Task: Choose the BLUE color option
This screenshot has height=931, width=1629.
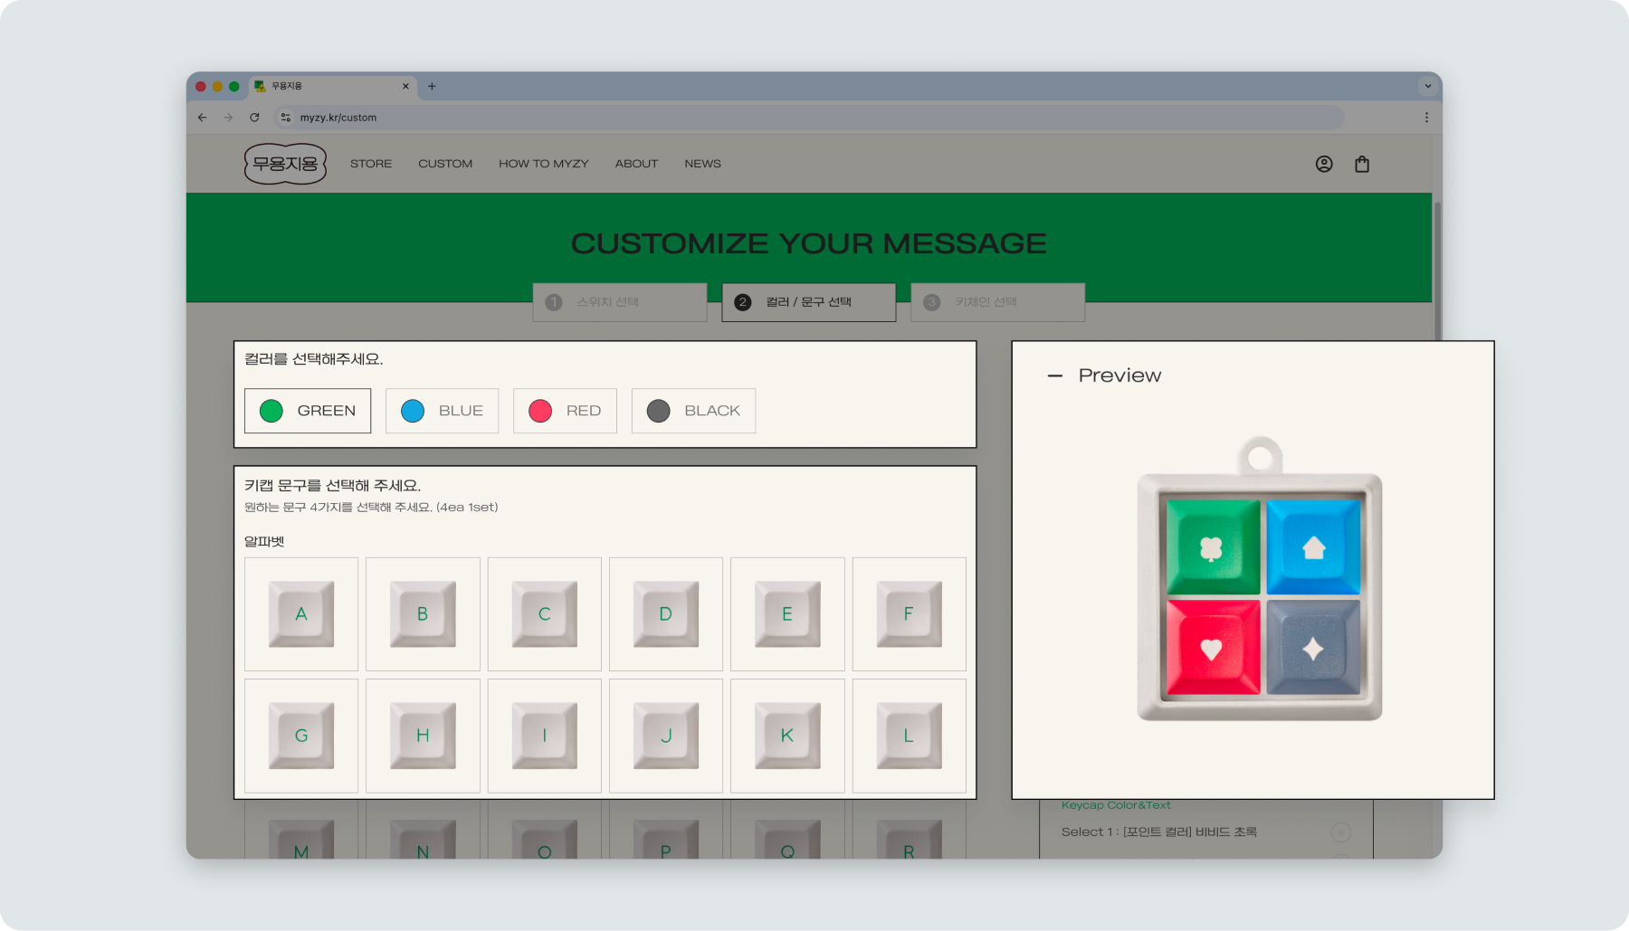Action: pos(442,411)
